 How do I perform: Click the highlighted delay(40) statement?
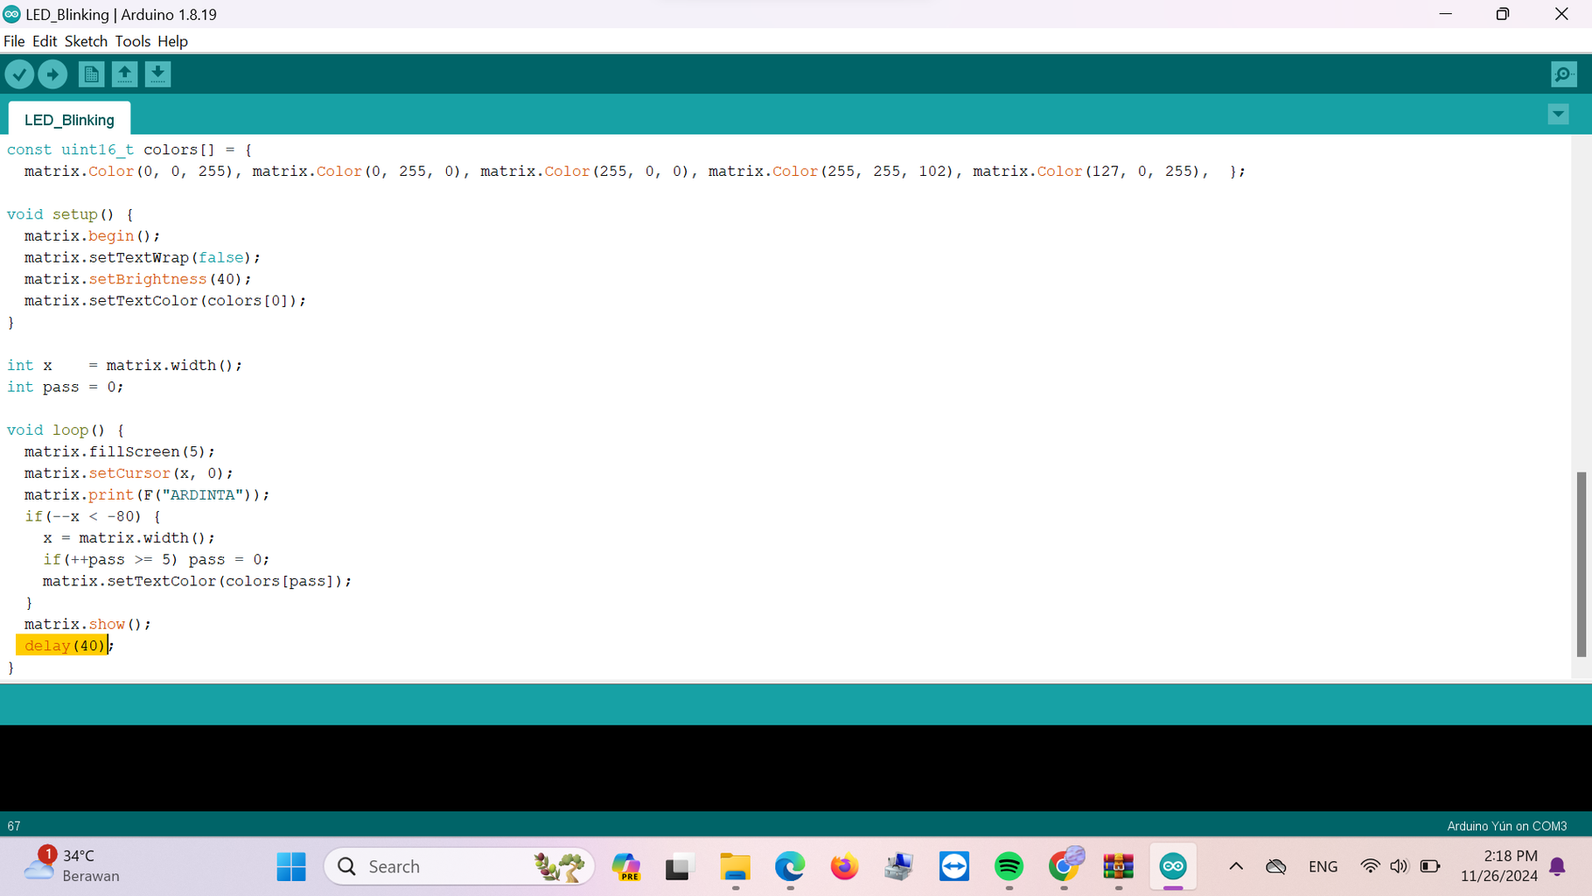point(64,646)
